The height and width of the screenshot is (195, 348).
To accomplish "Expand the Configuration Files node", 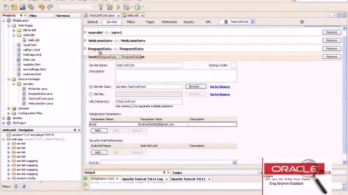I will (9, 113).
